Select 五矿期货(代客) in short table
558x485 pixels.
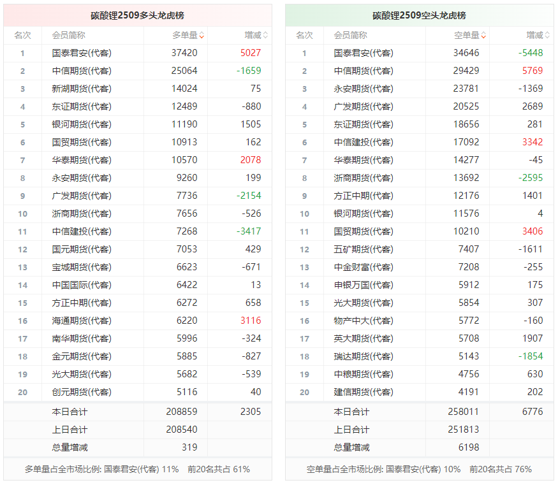click(363, 249)
